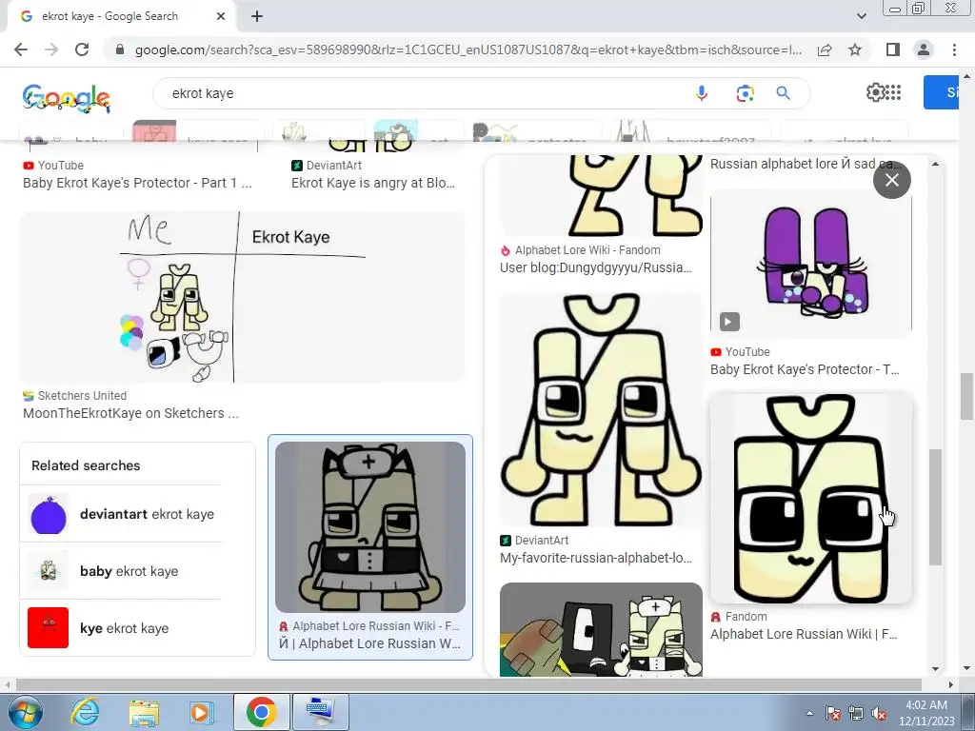The image size is (975, 731).
Task: Open Chrome's three-dot menu
Action: (954, 49)
